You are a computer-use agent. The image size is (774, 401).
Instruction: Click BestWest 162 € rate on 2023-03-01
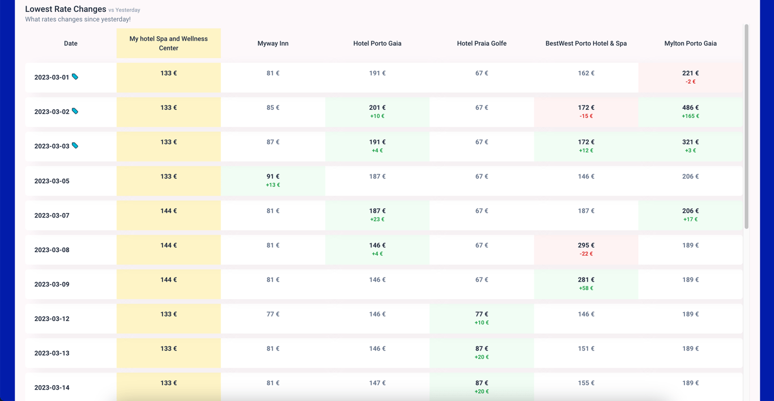click(586, 73)
